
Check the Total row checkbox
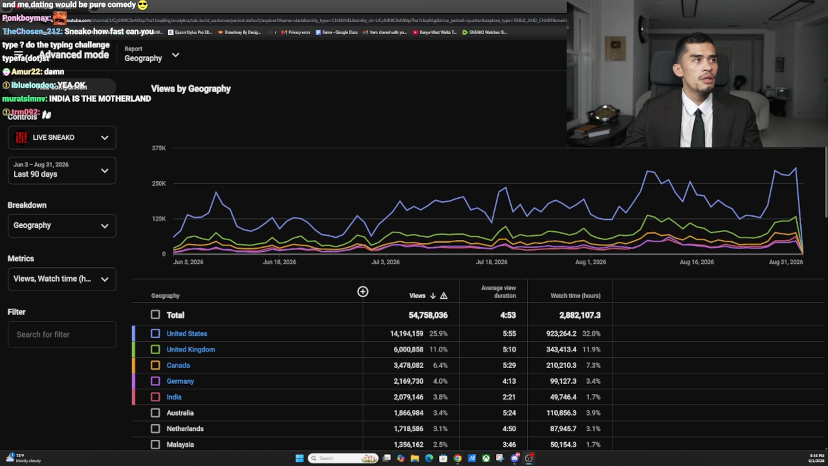coord(155,314)
